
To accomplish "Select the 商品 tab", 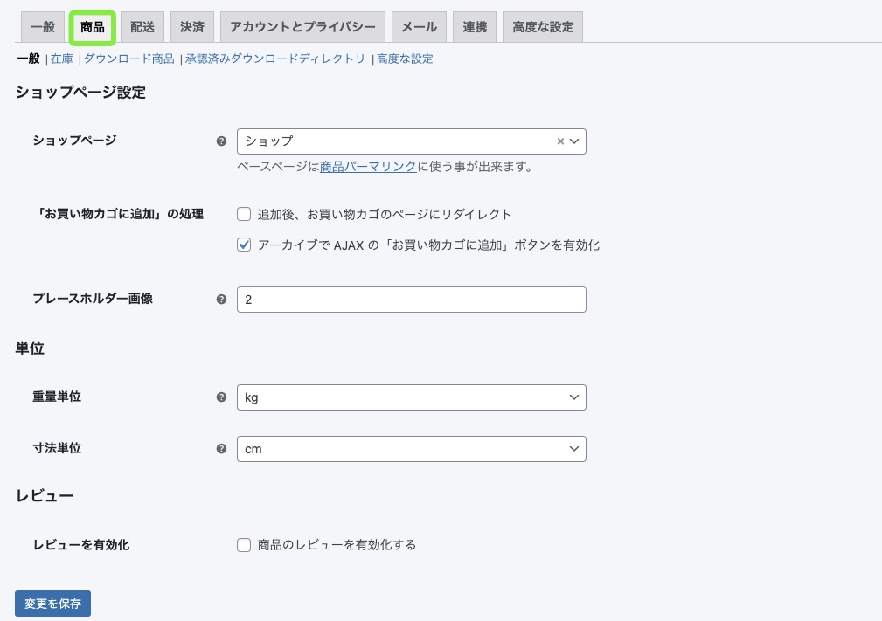I will click(93, 27).
